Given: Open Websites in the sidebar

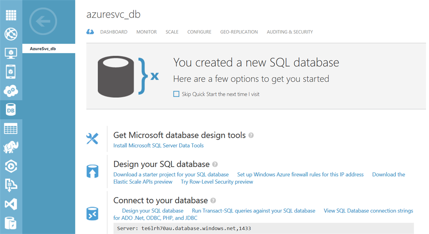Looking at the screenshot, I should coord(11,34).
